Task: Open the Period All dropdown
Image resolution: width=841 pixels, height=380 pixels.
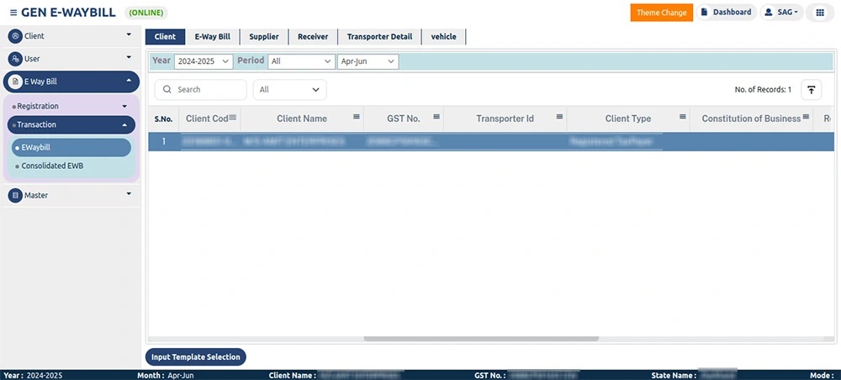Action: click(301, 61)
